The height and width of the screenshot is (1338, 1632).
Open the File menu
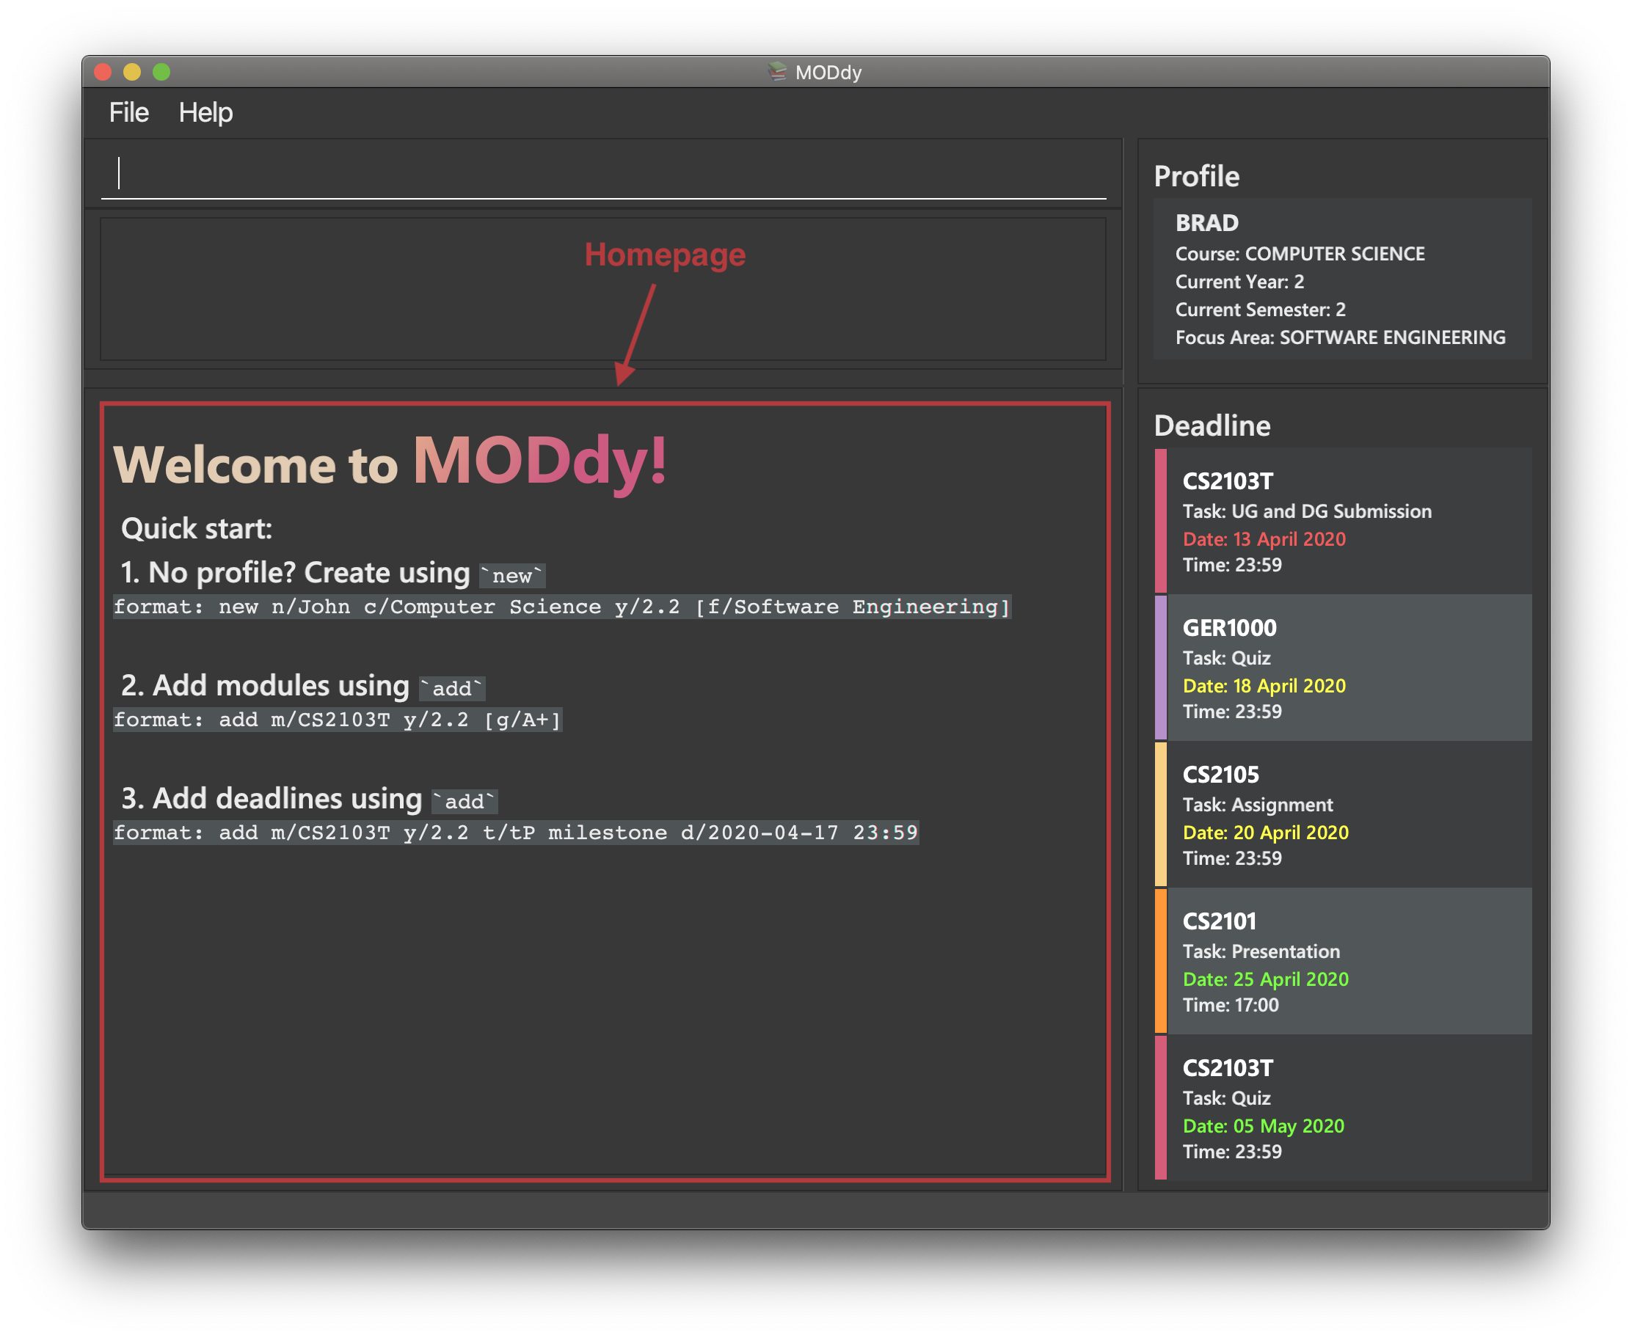click(x=128, y=112)
